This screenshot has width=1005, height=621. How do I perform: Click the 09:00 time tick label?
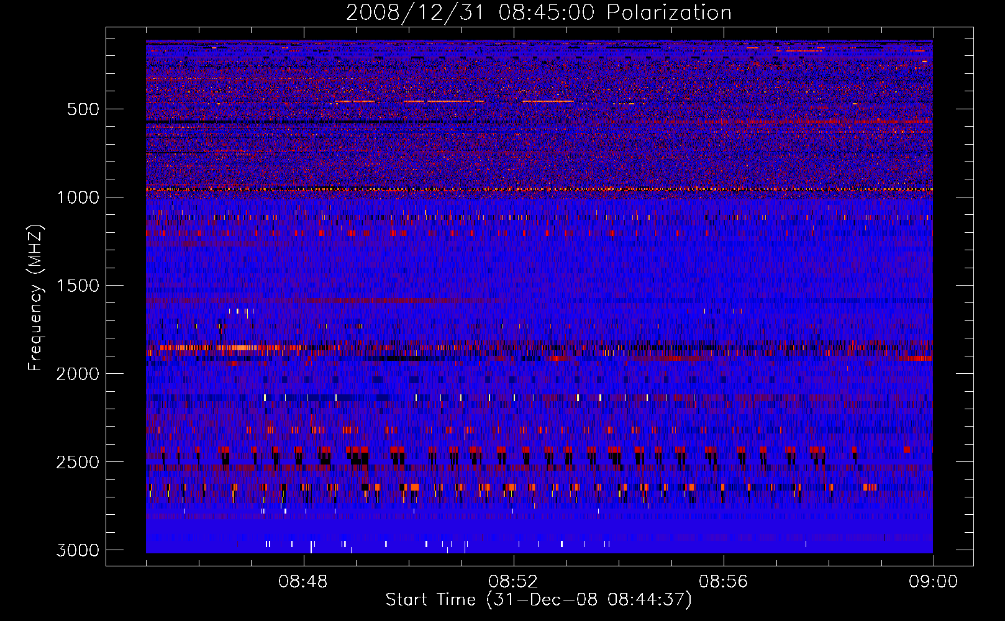tap(934, 582)
